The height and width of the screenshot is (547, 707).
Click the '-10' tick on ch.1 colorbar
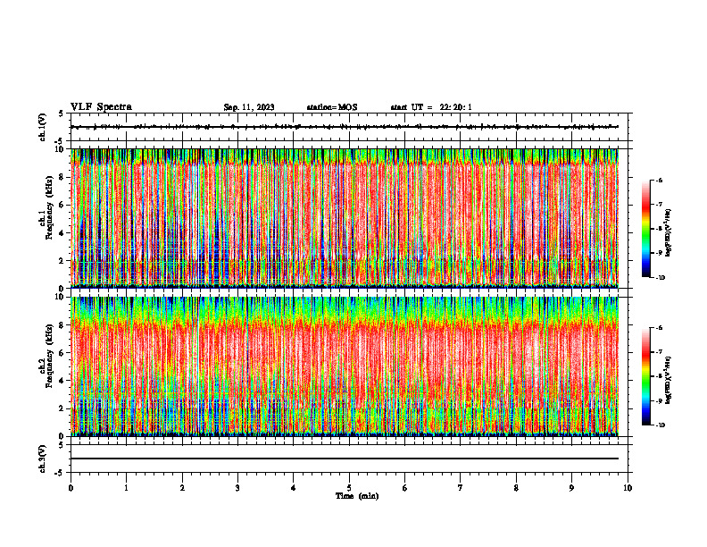pos(660,278)
